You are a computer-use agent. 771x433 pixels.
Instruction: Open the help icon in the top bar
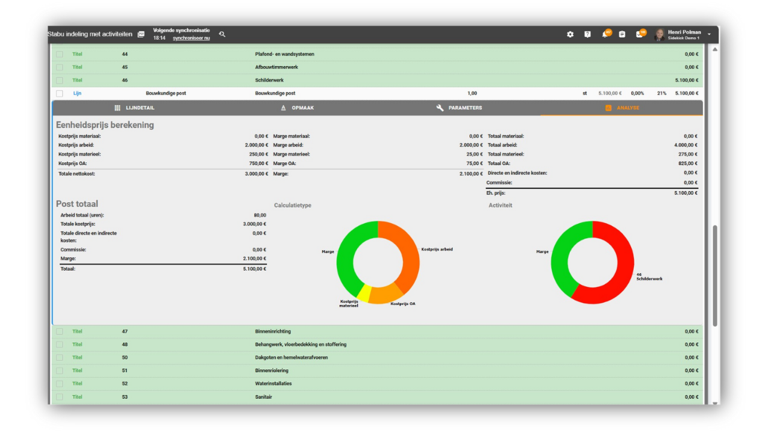click(588, 34)
